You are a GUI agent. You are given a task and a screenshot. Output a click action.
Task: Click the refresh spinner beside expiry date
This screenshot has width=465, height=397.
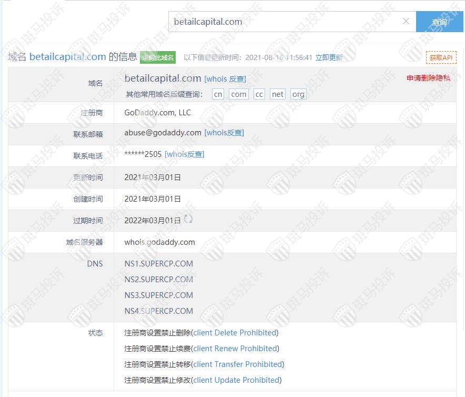coord(188,220)
